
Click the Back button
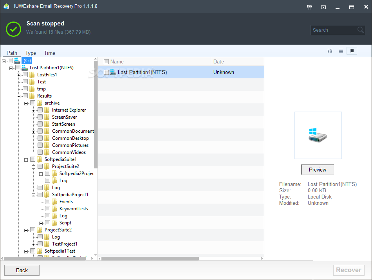coord(22,270)
